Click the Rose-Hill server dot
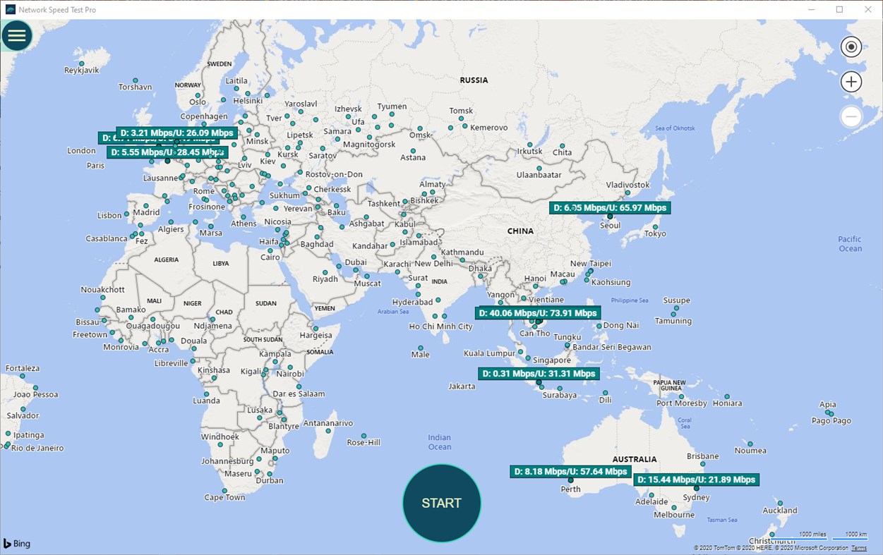Image resolution: width=883 pixels, height=555 pixels. point(364,436)
